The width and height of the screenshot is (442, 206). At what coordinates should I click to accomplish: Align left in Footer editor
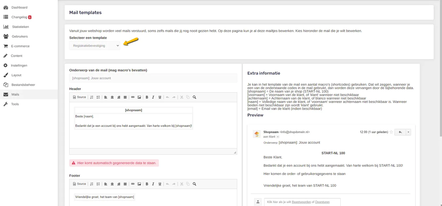106,184
